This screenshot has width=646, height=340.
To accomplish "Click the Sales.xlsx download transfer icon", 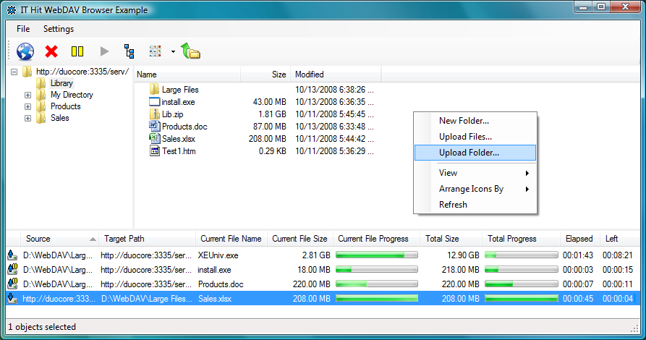I will point(12,298).
